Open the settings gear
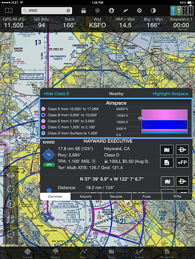Viewport: 195px width, 259px height. pyautogui.click(x=139, y=10)
